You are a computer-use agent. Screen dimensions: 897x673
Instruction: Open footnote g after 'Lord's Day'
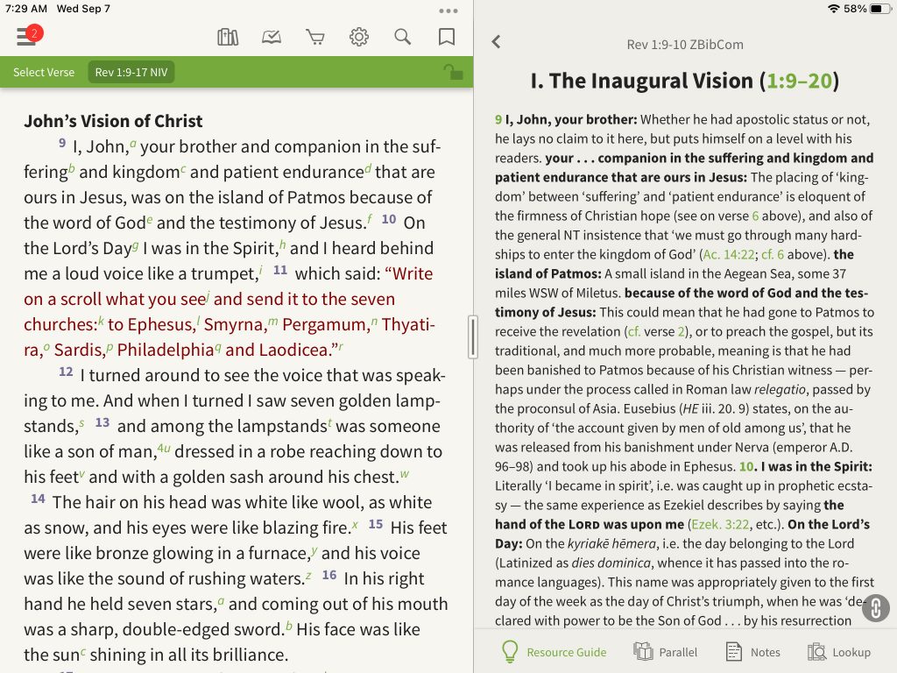coord(135,245)
